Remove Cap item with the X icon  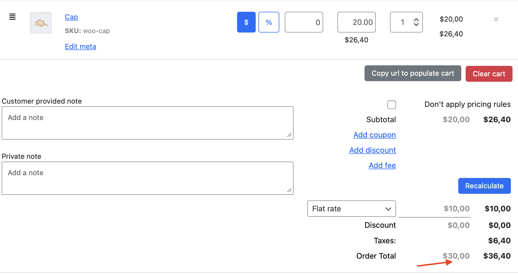tap(496, 19)
